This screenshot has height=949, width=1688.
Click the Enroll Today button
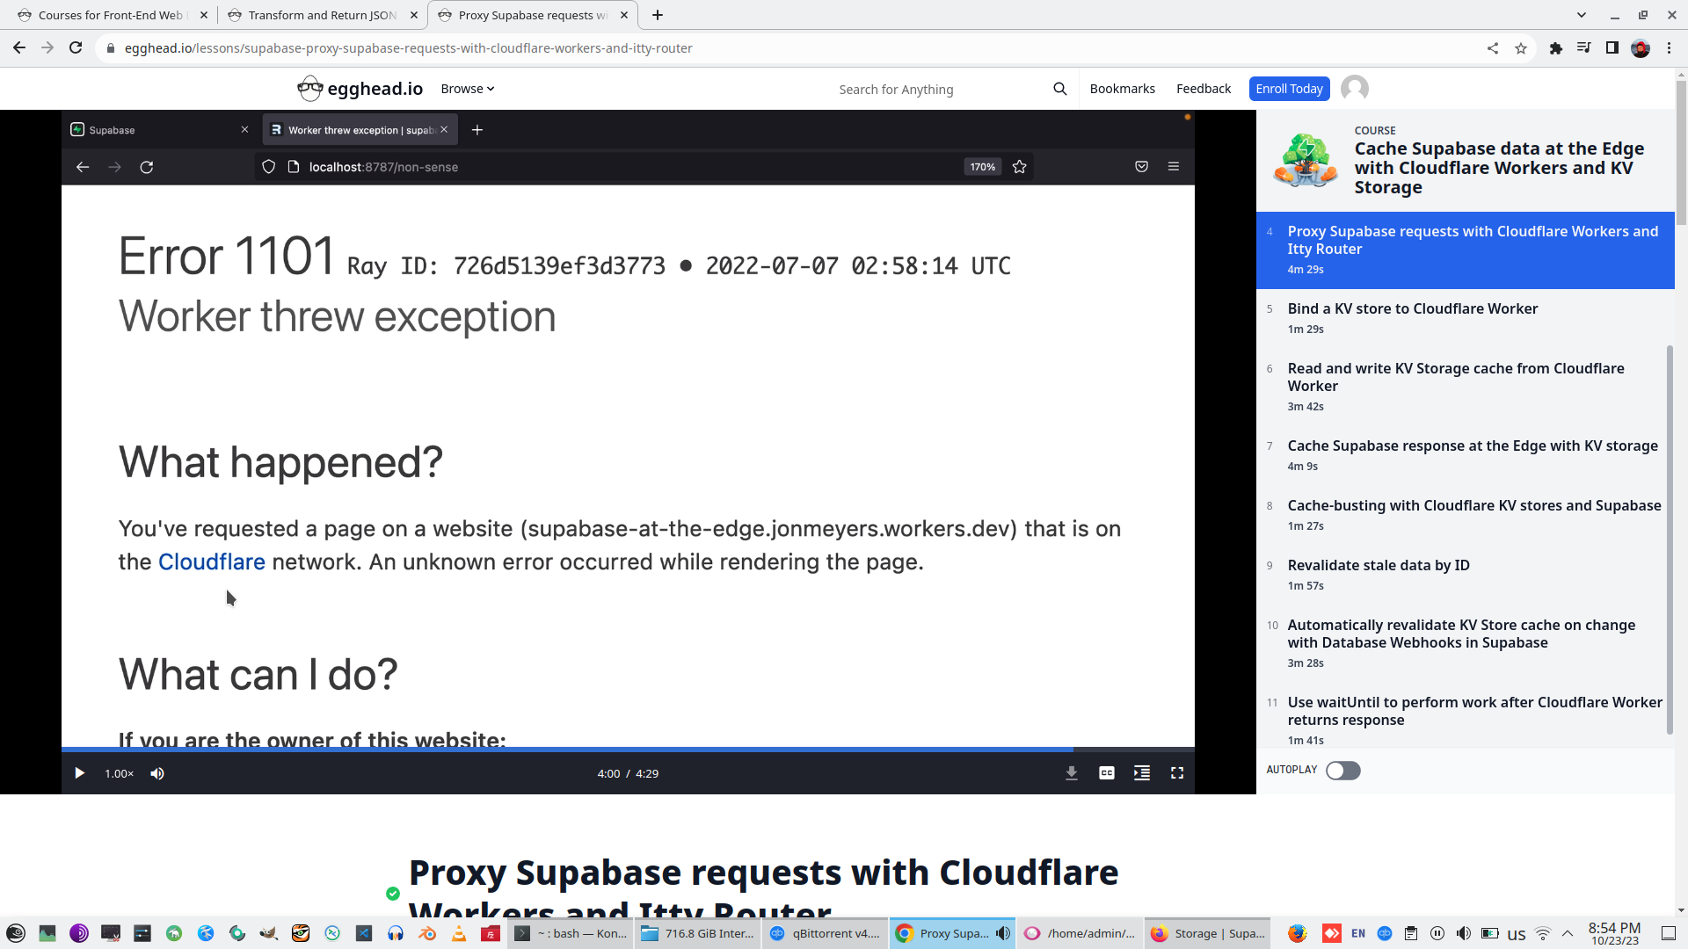pos(1289,89)
